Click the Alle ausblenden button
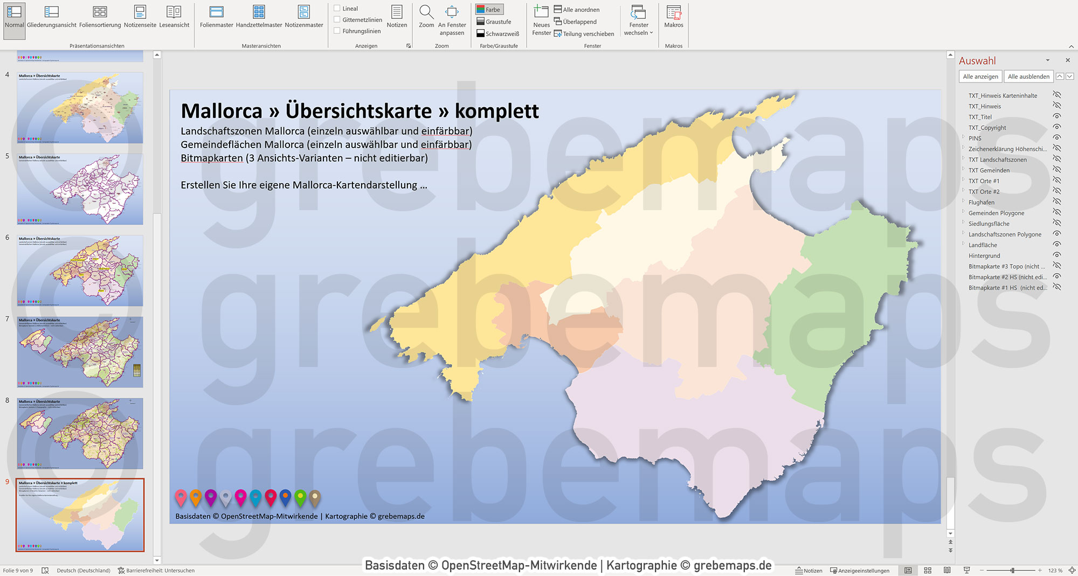The image size is (1078, 576). (x=1028, y=77)
